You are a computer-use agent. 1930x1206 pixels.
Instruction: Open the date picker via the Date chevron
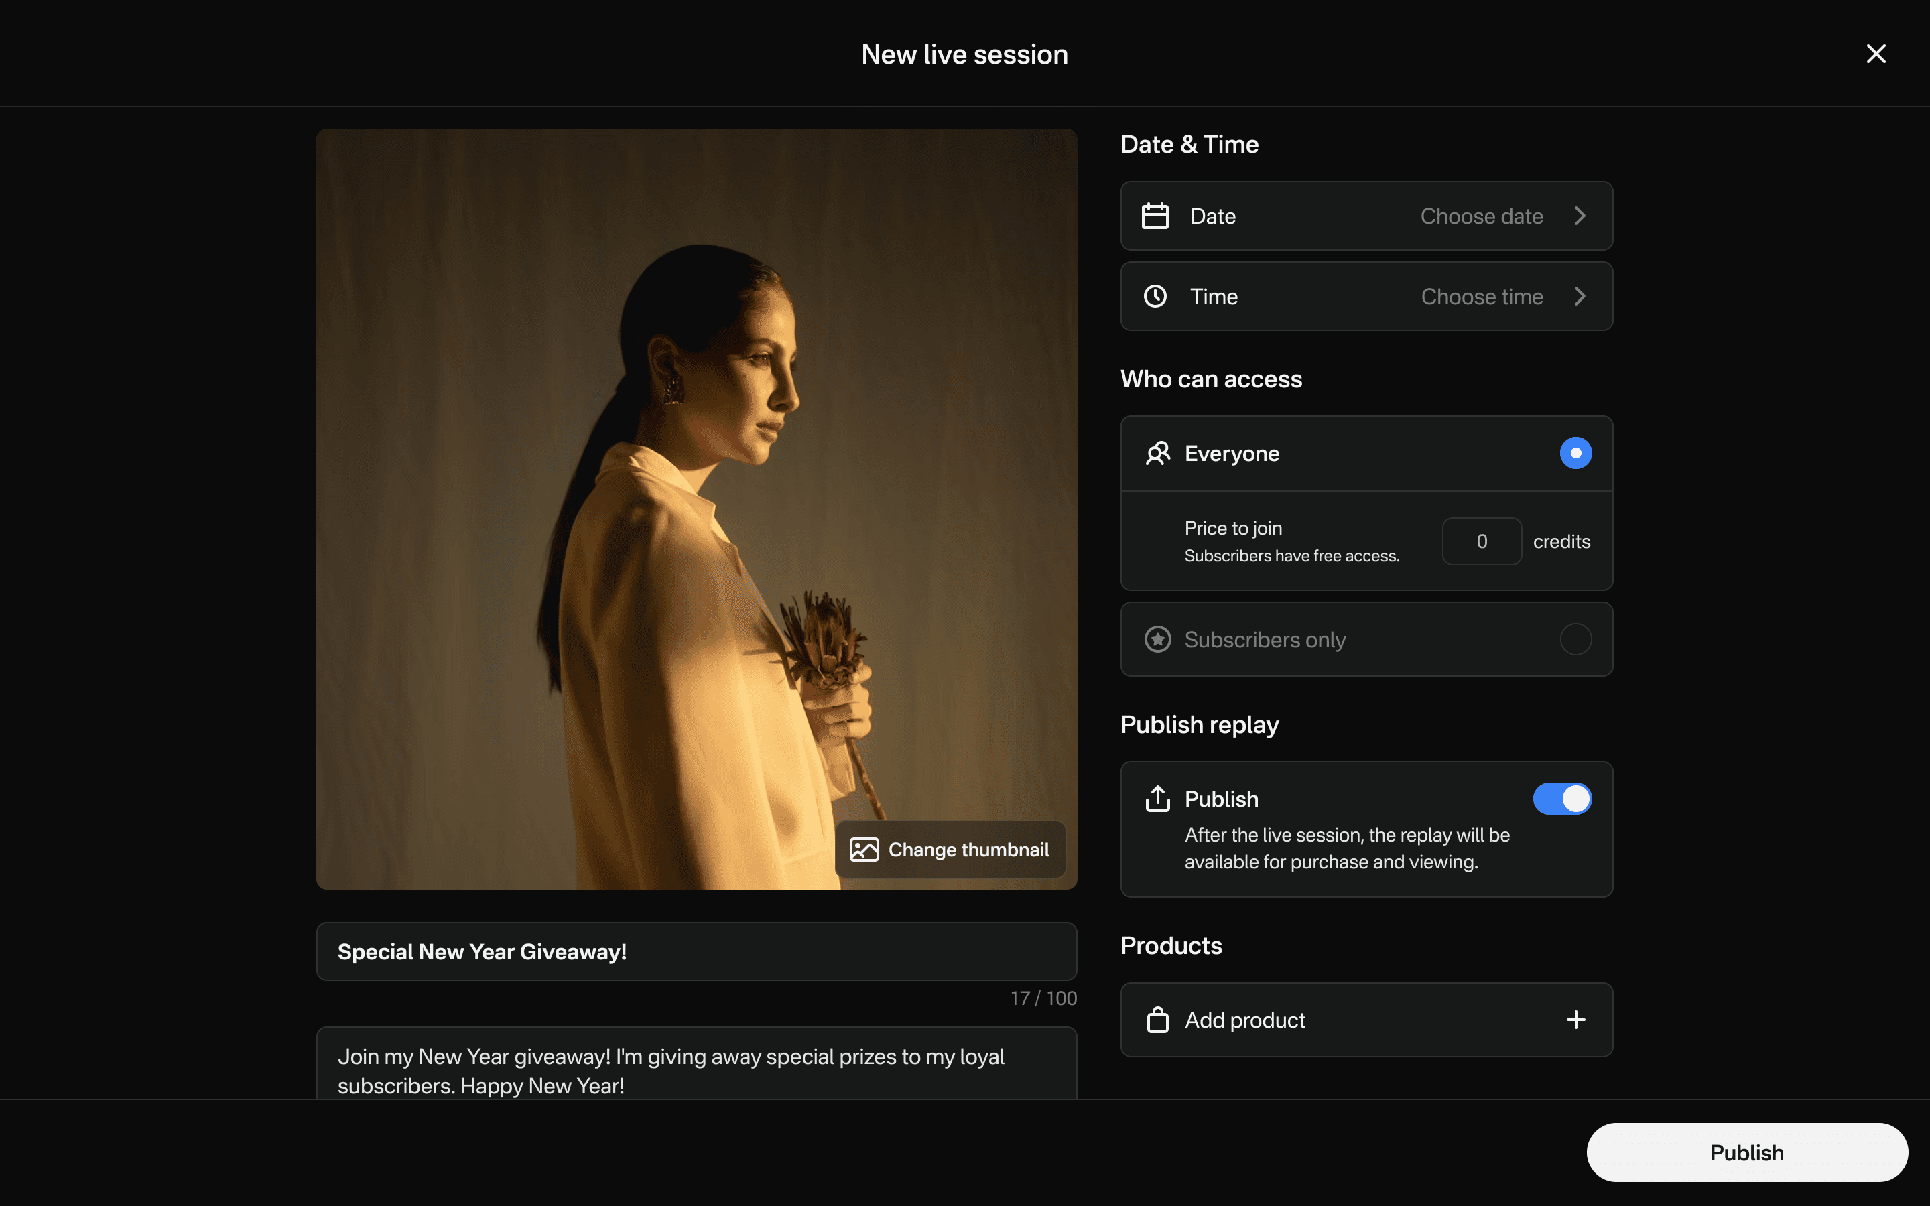click(x=1580, y=216)
